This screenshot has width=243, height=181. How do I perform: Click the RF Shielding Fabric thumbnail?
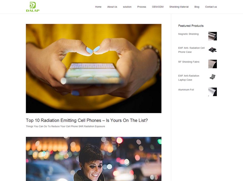212,64
